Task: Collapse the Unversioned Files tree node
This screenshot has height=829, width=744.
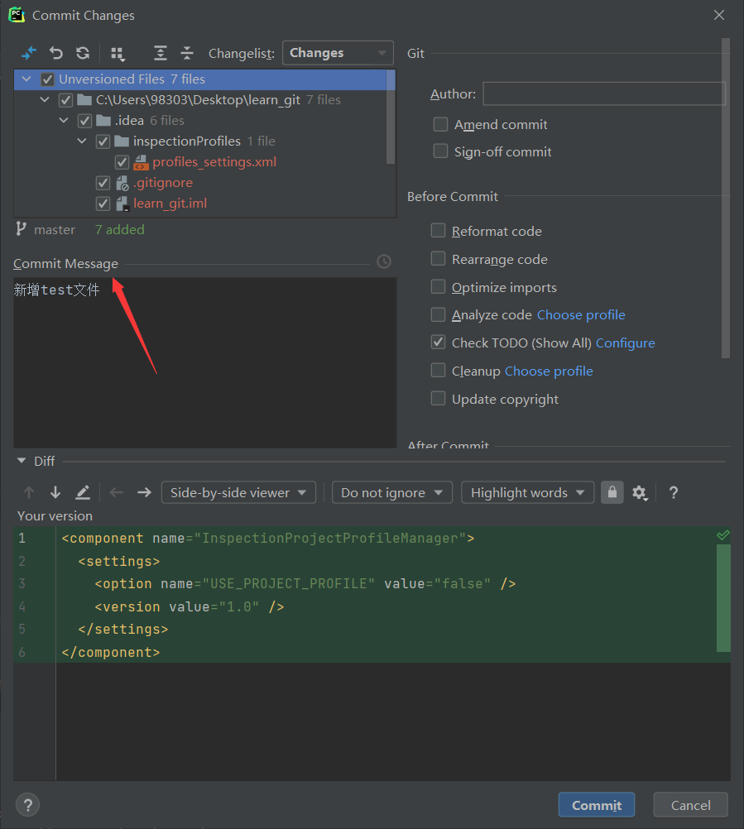Action: (x=27, y=79)
